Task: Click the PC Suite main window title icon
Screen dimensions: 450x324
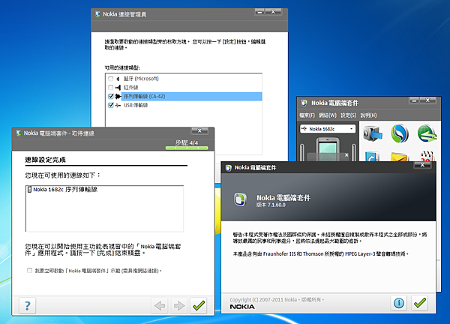Action: pyautogui.click(x=304, y=103)
